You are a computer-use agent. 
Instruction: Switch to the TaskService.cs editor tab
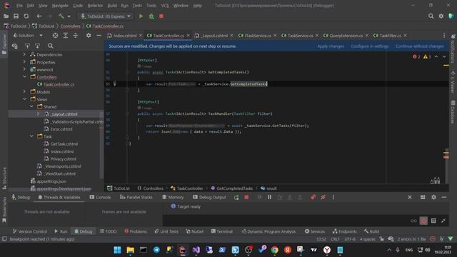click(300, 36)
